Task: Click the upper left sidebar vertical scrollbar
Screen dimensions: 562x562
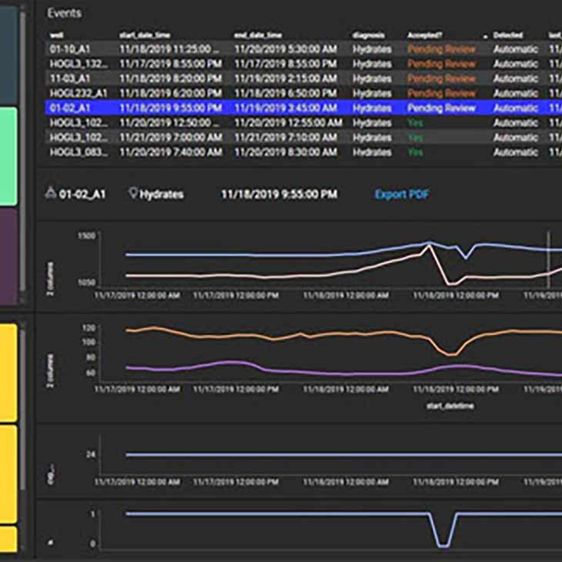Action: (x=23, y=154)
